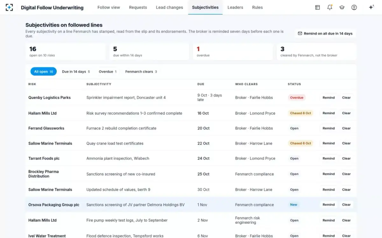Viewport: 382px width, 238px height.
Task: Go to Leaders tab
Action: coord(235,7)
